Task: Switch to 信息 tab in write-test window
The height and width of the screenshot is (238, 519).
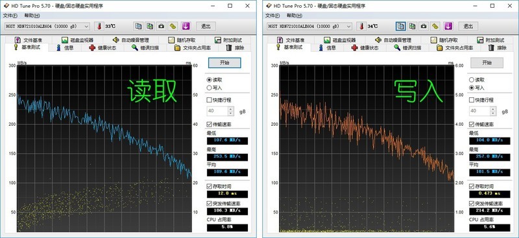Action: [328, 48]
